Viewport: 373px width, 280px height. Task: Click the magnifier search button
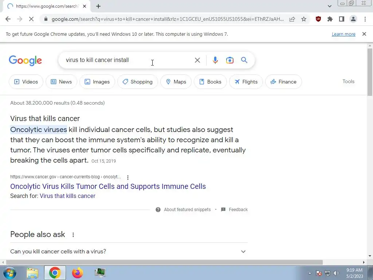point(244,60)
